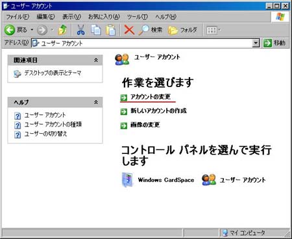Open デスクトップの表示とテーマ link

(53, 73)
